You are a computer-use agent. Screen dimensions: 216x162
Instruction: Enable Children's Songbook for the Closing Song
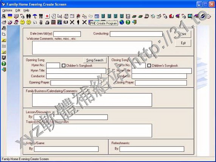[x=149, y=65]
